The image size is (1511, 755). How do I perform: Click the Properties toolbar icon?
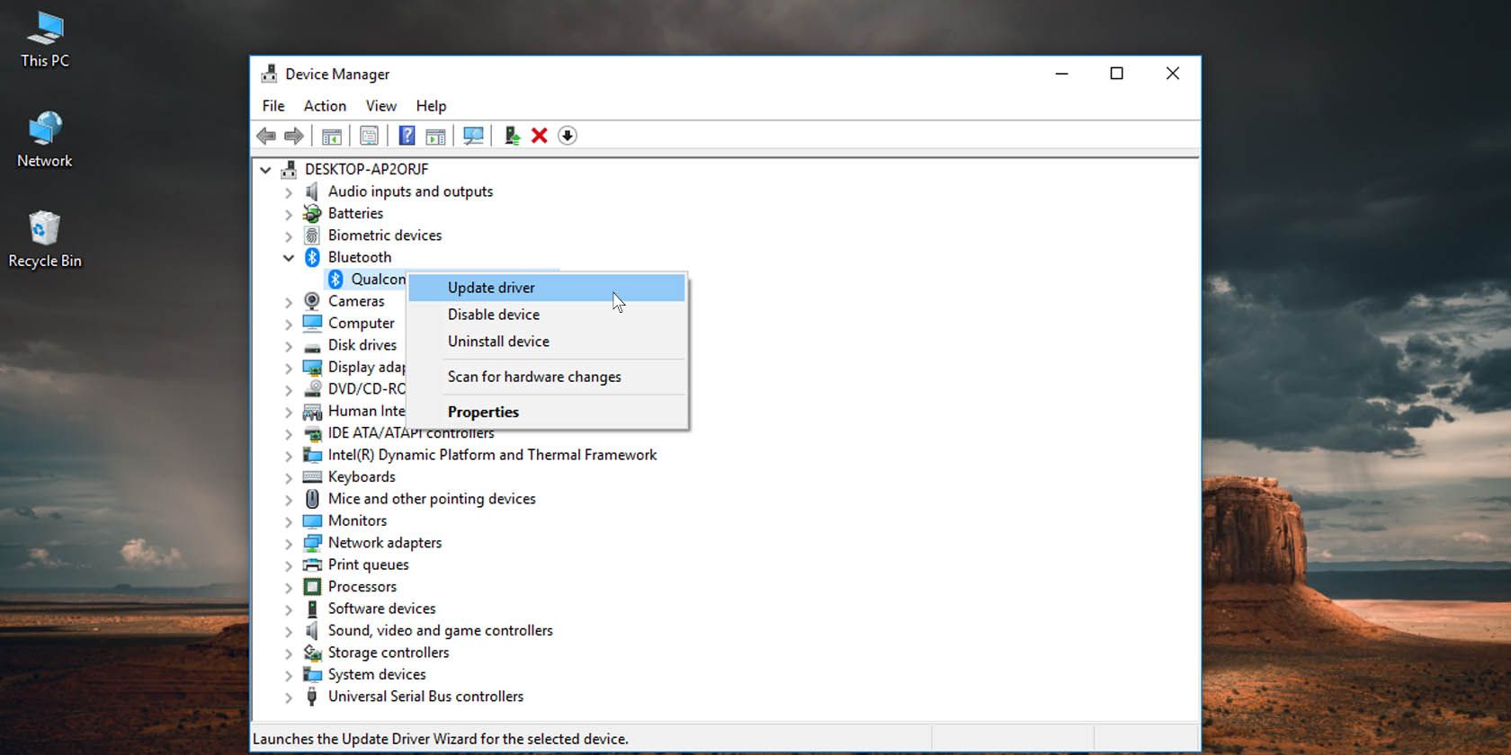click(369, 136)
